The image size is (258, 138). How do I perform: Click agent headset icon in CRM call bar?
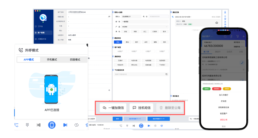[x=162, y=126]
